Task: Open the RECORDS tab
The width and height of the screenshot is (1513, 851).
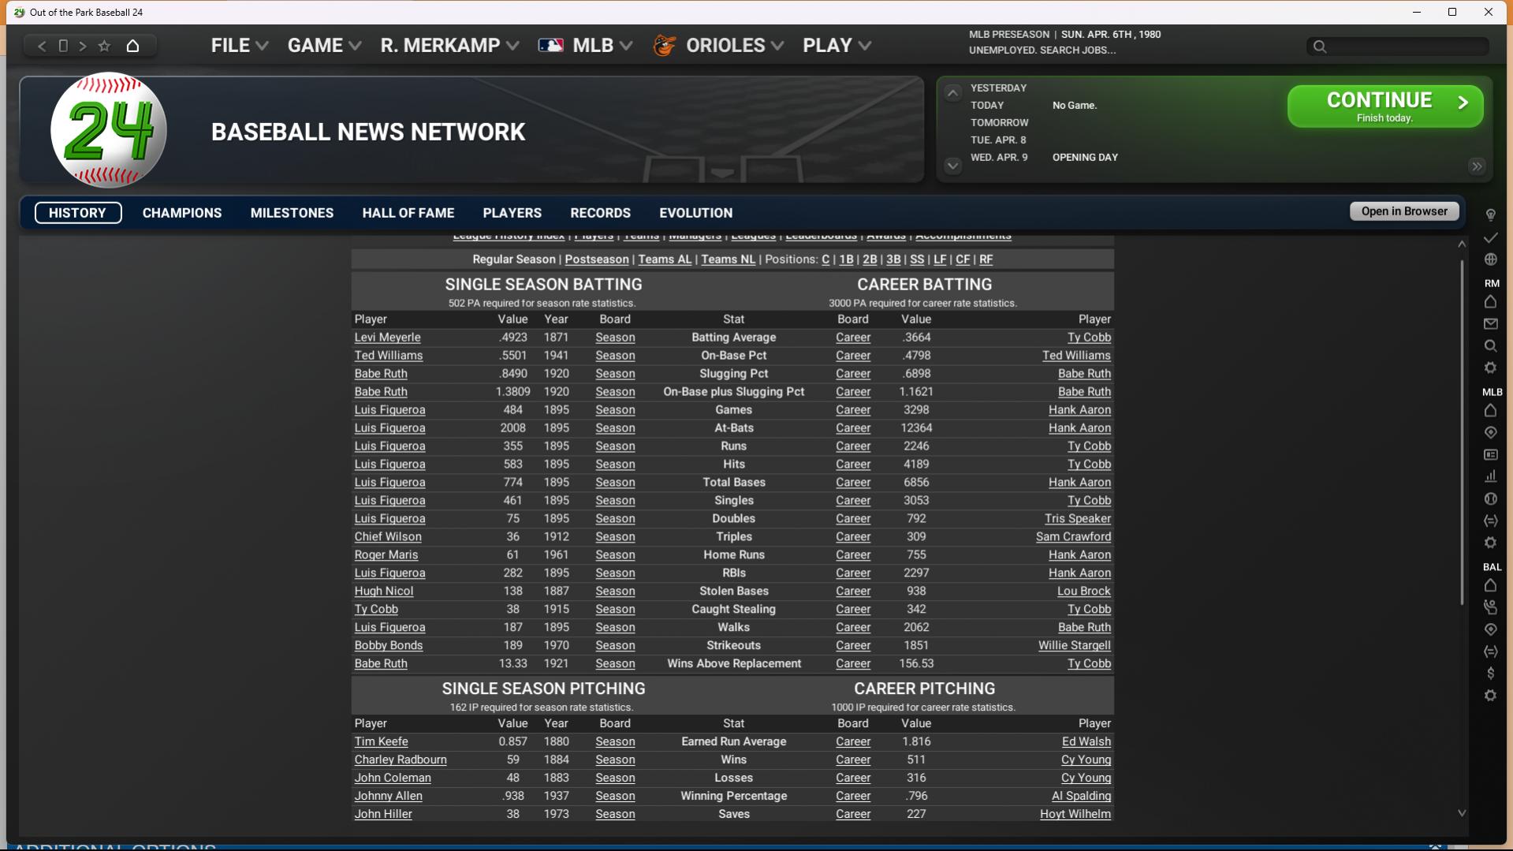Action: (x=600, y=213)
